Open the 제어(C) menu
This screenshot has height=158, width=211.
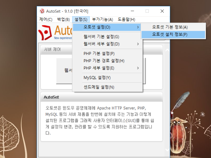[46, 19]
